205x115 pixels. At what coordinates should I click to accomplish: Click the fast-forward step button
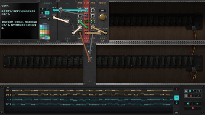click(x=48, y=9)
